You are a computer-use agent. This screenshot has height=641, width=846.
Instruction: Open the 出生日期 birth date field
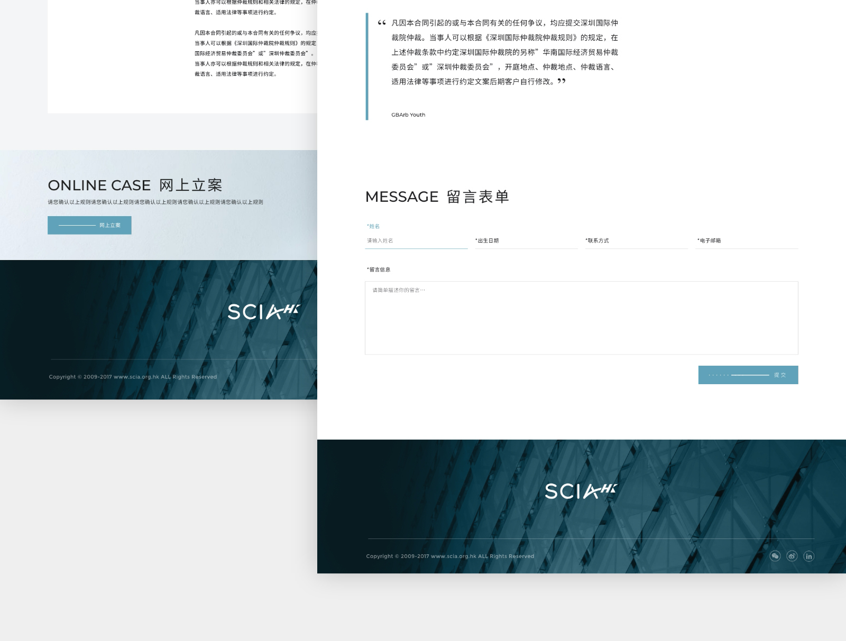tap(526, 241)
